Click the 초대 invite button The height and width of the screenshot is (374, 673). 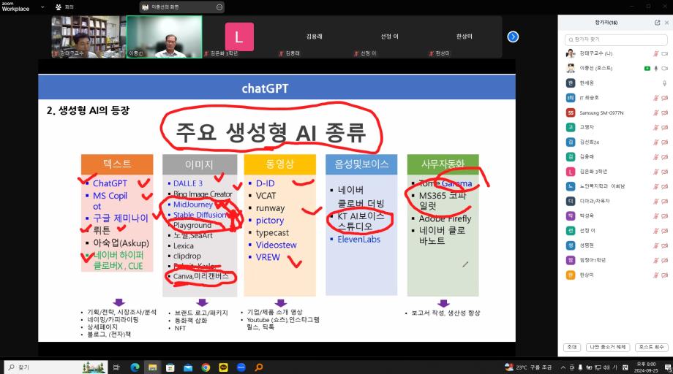pyautogui.click(x=572, y=347)
